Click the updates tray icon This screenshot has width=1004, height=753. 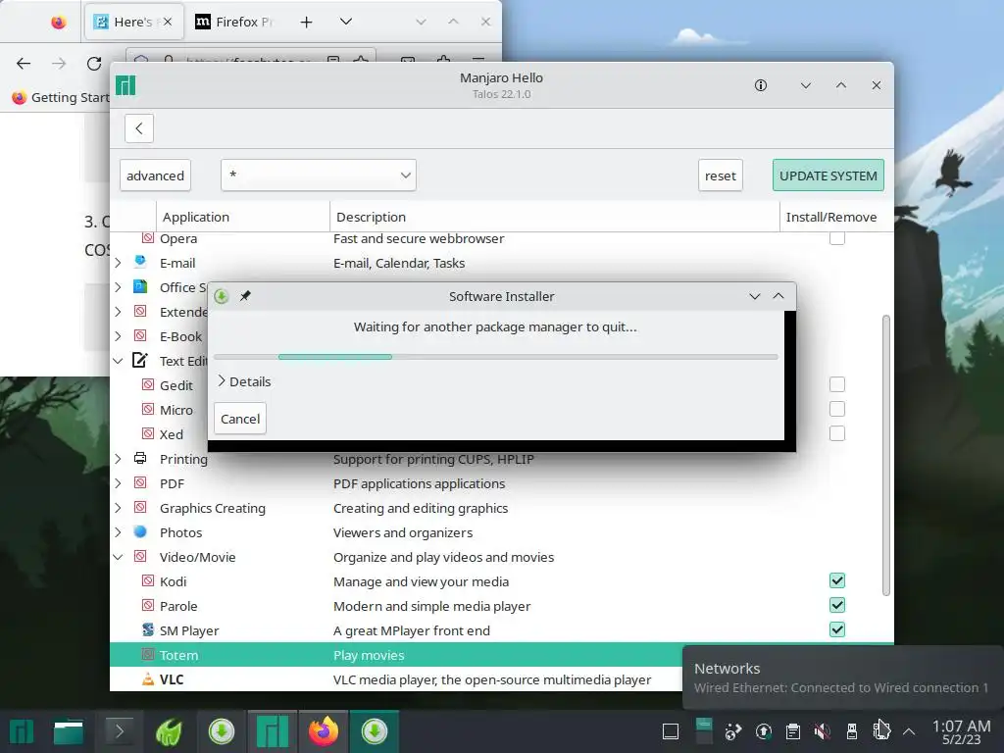tap(763, 730)
